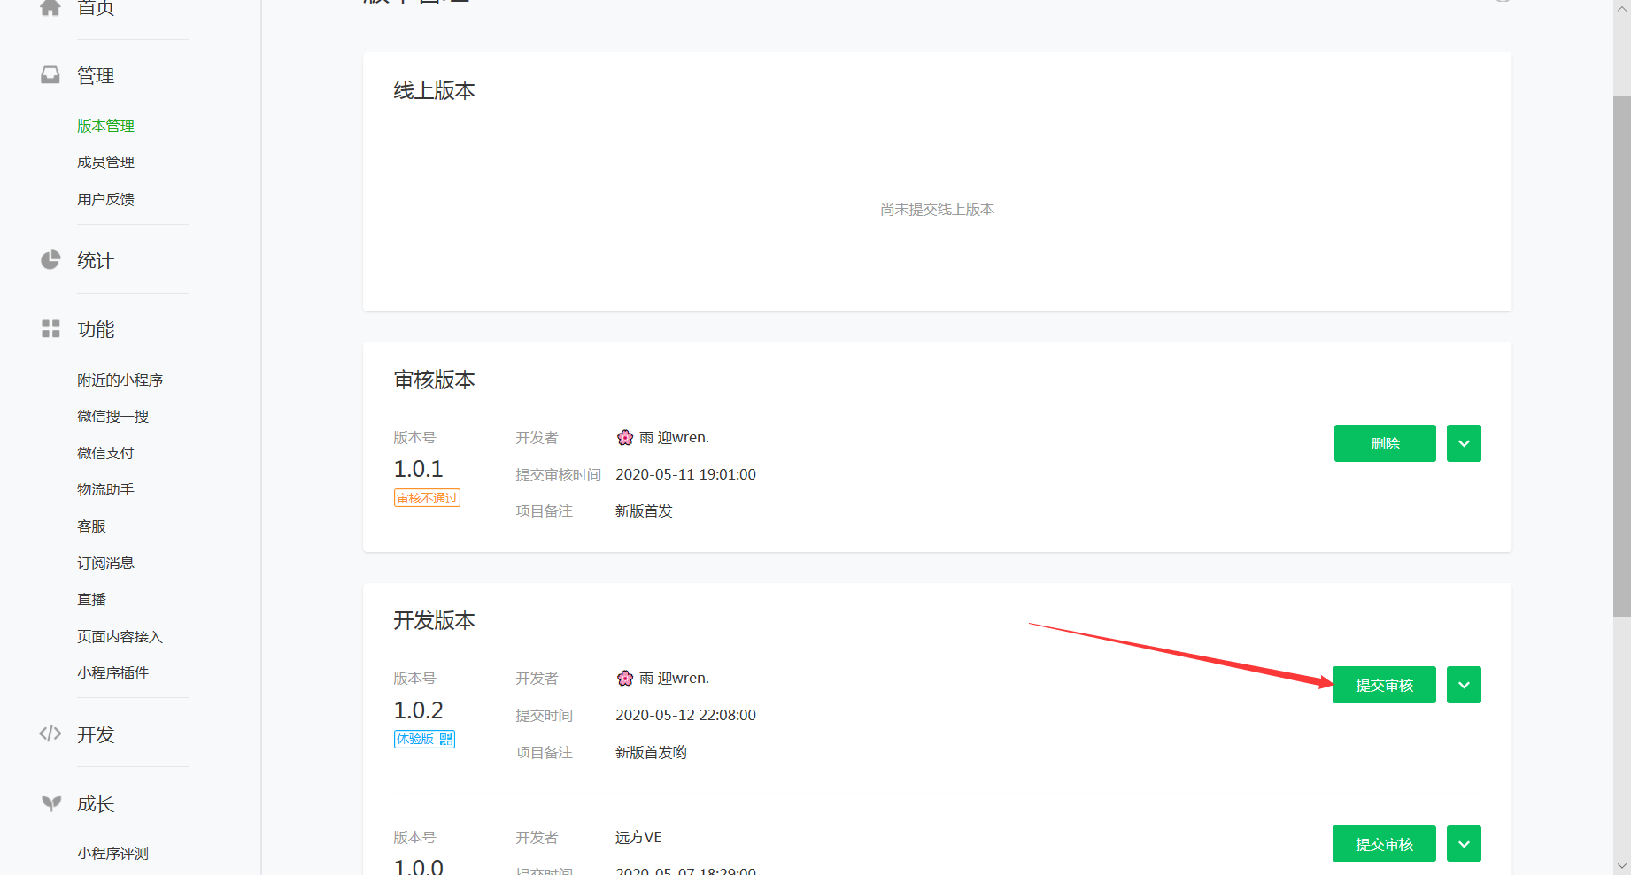Select the 功能 section heading

pyautogui.click(x=96, y=329)
